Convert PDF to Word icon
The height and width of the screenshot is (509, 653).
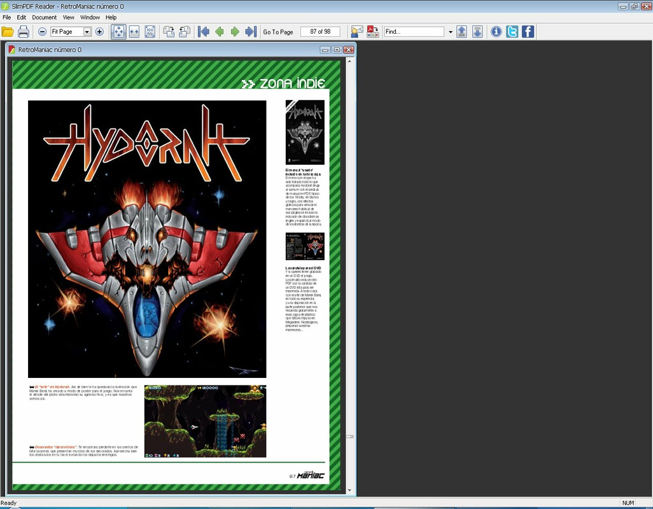pos(373,32)
